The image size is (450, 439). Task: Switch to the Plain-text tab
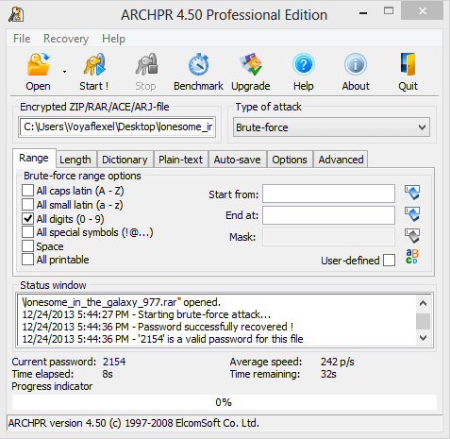(180, 160)
